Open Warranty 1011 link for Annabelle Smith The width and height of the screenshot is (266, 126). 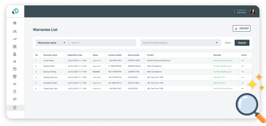[x=219, y=83]
